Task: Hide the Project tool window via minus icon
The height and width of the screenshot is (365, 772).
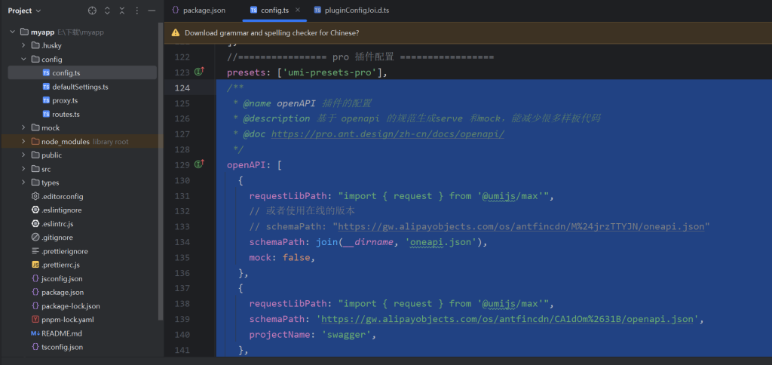Action: [x=152, y=11]
